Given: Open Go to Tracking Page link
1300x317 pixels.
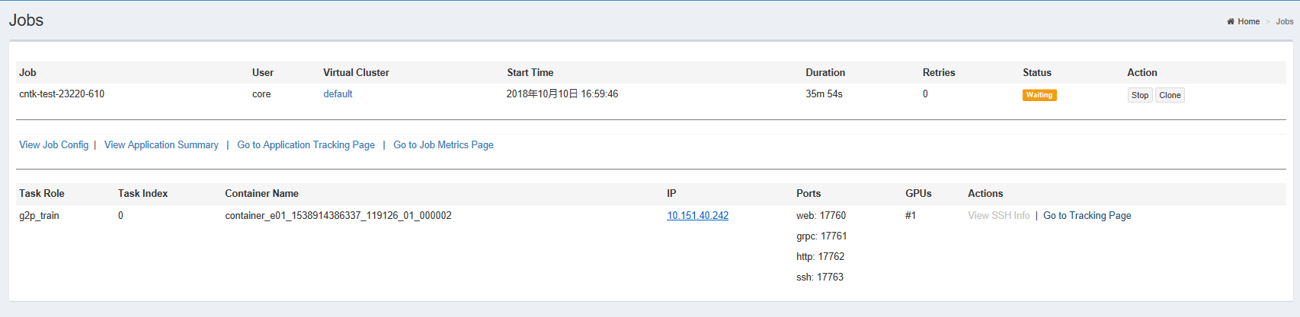Looking at the screenshot, I should coord(1087,215).
